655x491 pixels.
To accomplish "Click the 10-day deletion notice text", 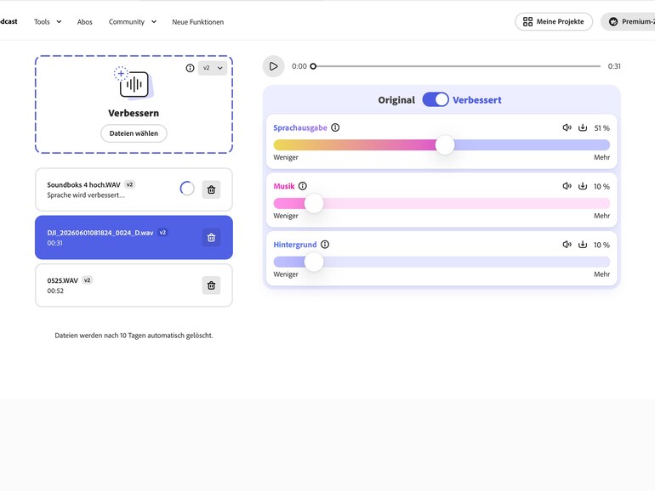I will [x=134, y=336].
